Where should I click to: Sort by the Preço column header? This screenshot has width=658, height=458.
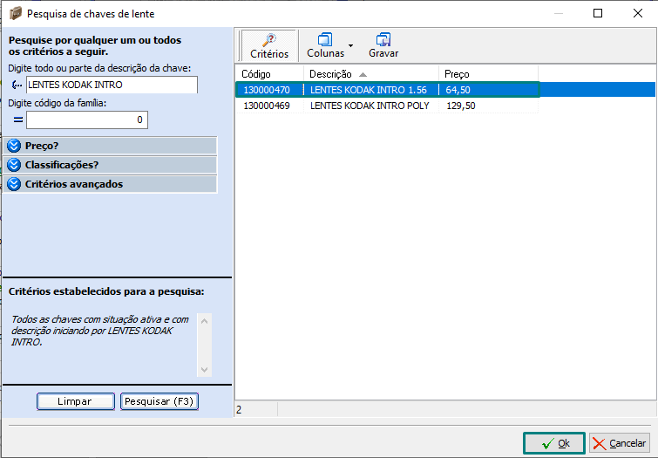(x=488, y=74)
